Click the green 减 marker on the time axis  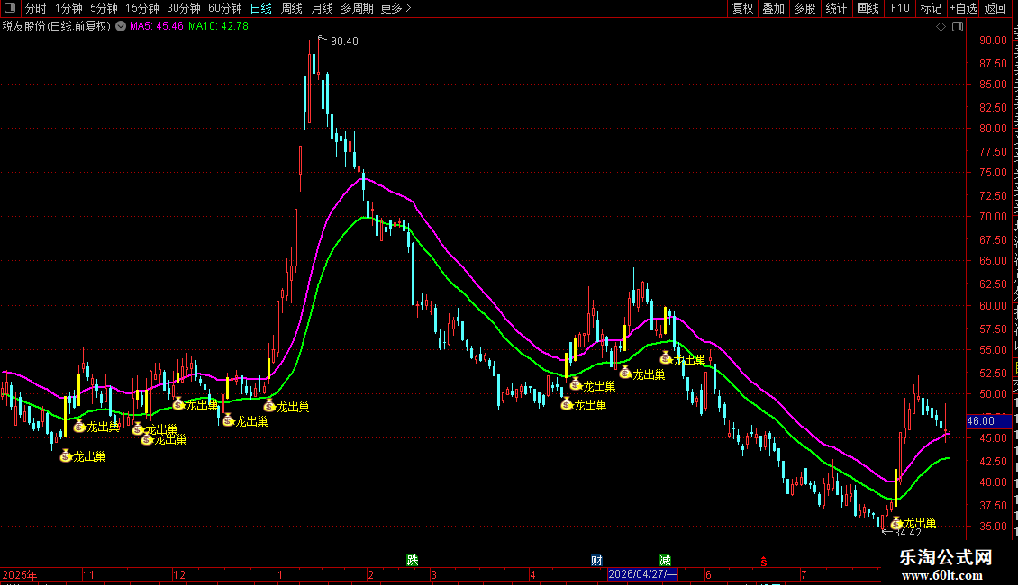[665, 561]
